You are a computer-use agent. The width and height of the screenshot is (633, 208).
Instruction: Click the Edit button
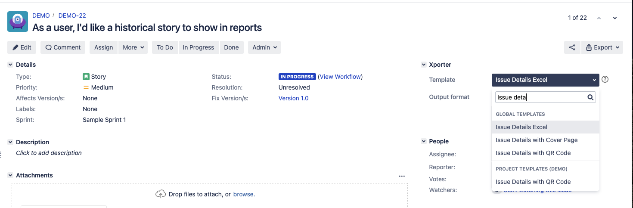[22, 47]
